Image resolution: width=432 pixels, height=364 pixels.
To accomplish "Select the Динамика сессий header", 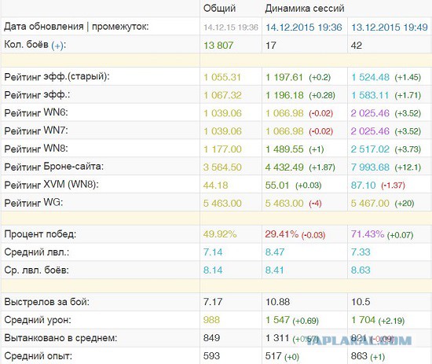I will tap(305, 9).
